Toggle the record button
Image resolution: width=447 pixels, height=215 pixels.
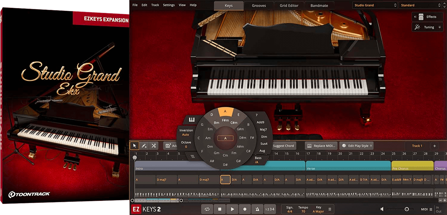pyautogui.click(x=245, y=209)
